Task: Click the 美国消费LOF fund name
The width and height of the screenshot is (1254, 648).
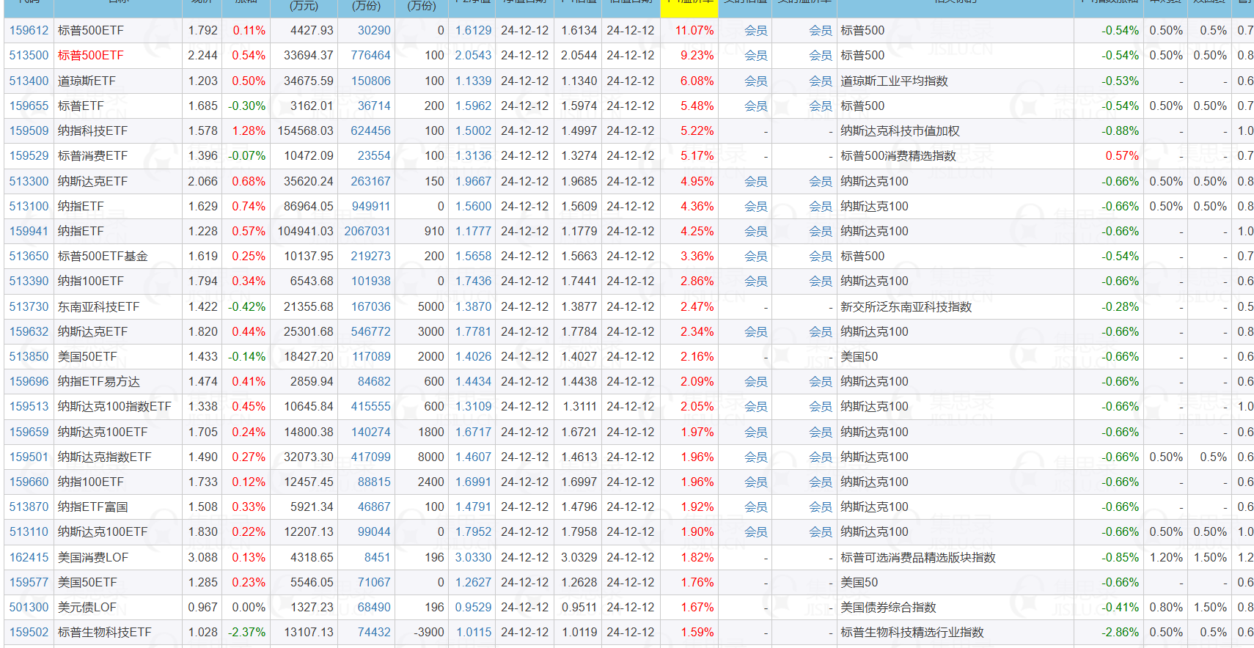Action: tap(93, 557)
